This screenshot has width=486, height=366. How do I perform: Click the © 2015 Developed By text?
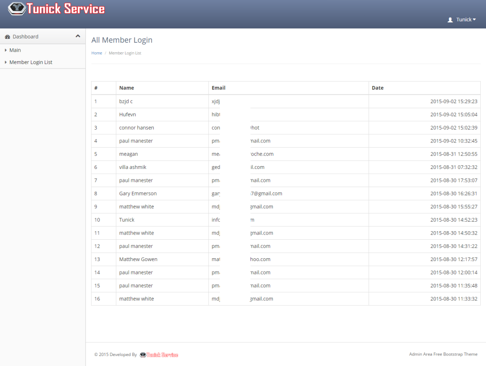click(116, 355)
